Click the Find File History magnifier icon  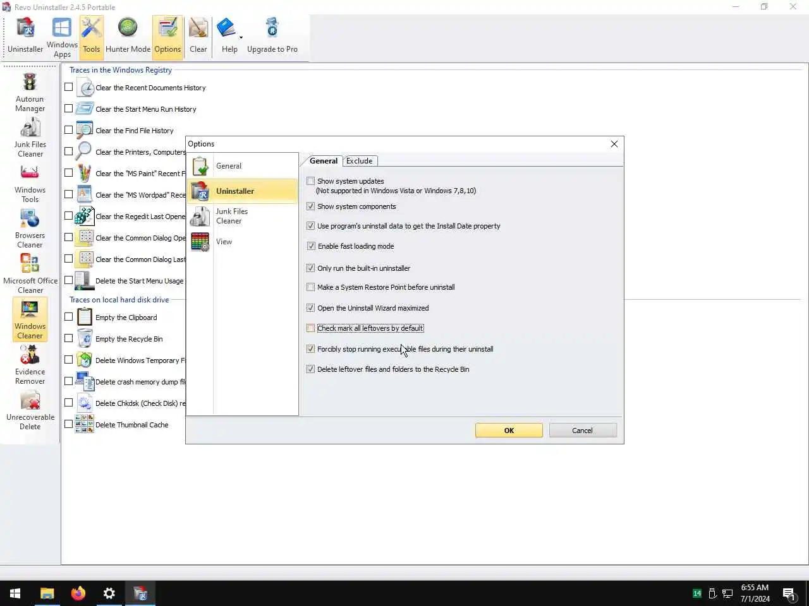(84, 130)
